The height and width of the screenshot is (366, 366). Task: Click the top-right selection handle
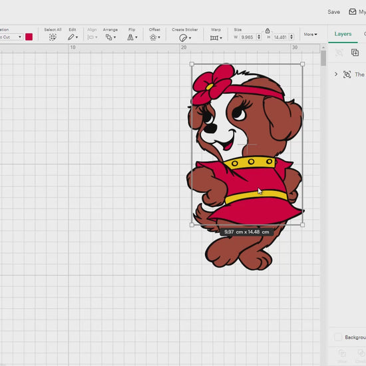pyautogui.click(x=303, y=64)
